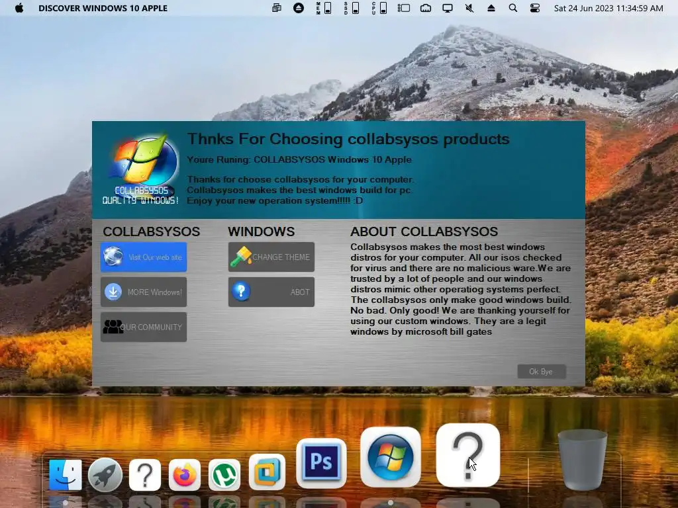Viewport: 678px width, 508px height.
Task: Click the eject triangle icon in menu bar
Action: pyautogui.click(x=491, y=8)
